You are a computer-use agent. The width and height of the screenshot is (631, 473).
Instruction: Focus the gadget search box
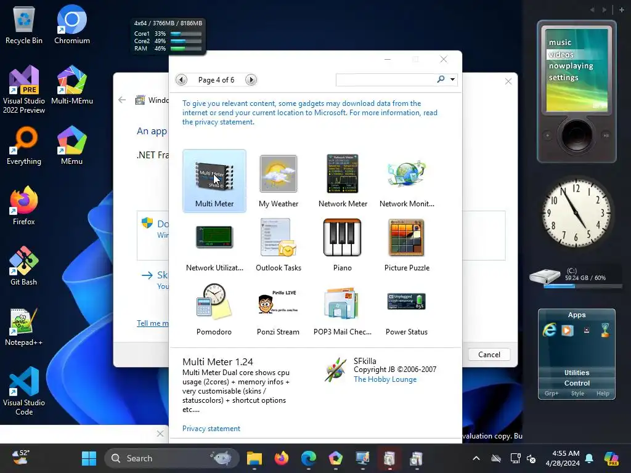click(386, 79)
